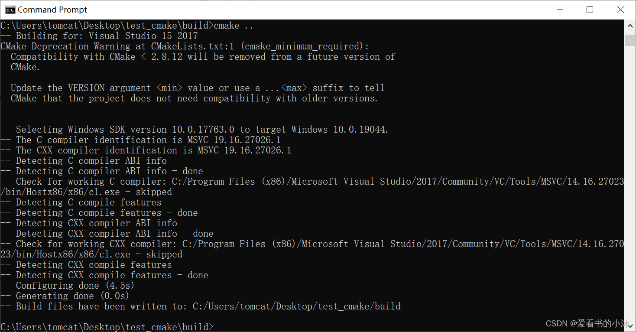This screenshot has height=332, width=636.
Task: Click the vertical scrollbar thumb
Action: point(630,40)
